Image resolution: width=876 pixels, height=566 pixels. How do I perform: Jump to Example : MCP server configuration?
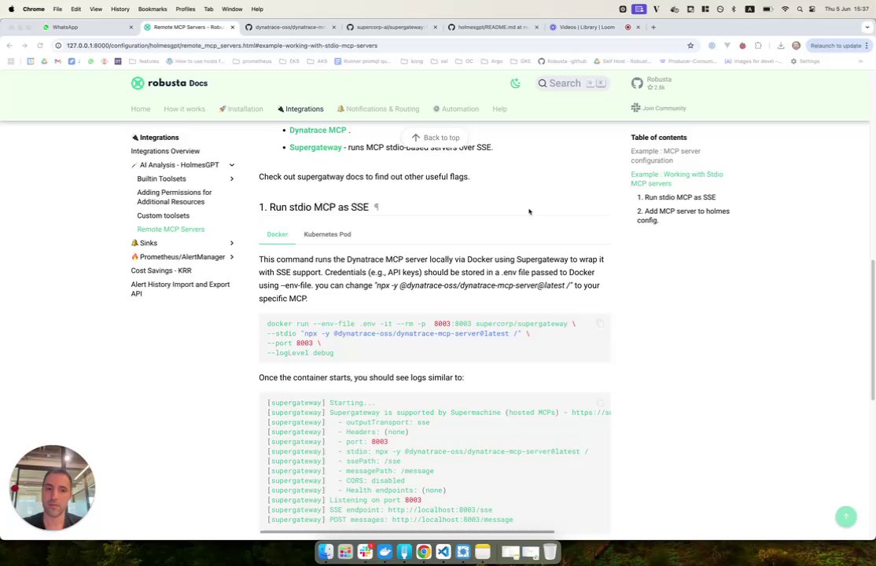pyautogui.click(x=665, y=156)
